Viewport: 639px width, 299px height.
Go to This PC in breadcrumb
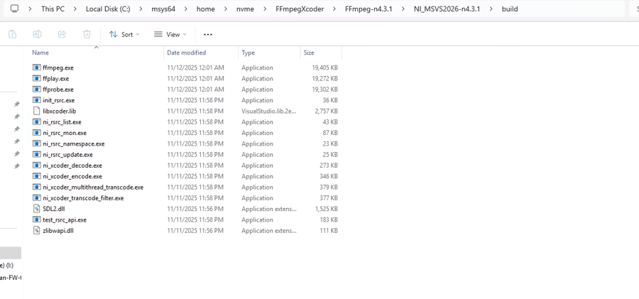tap(53, 9)
